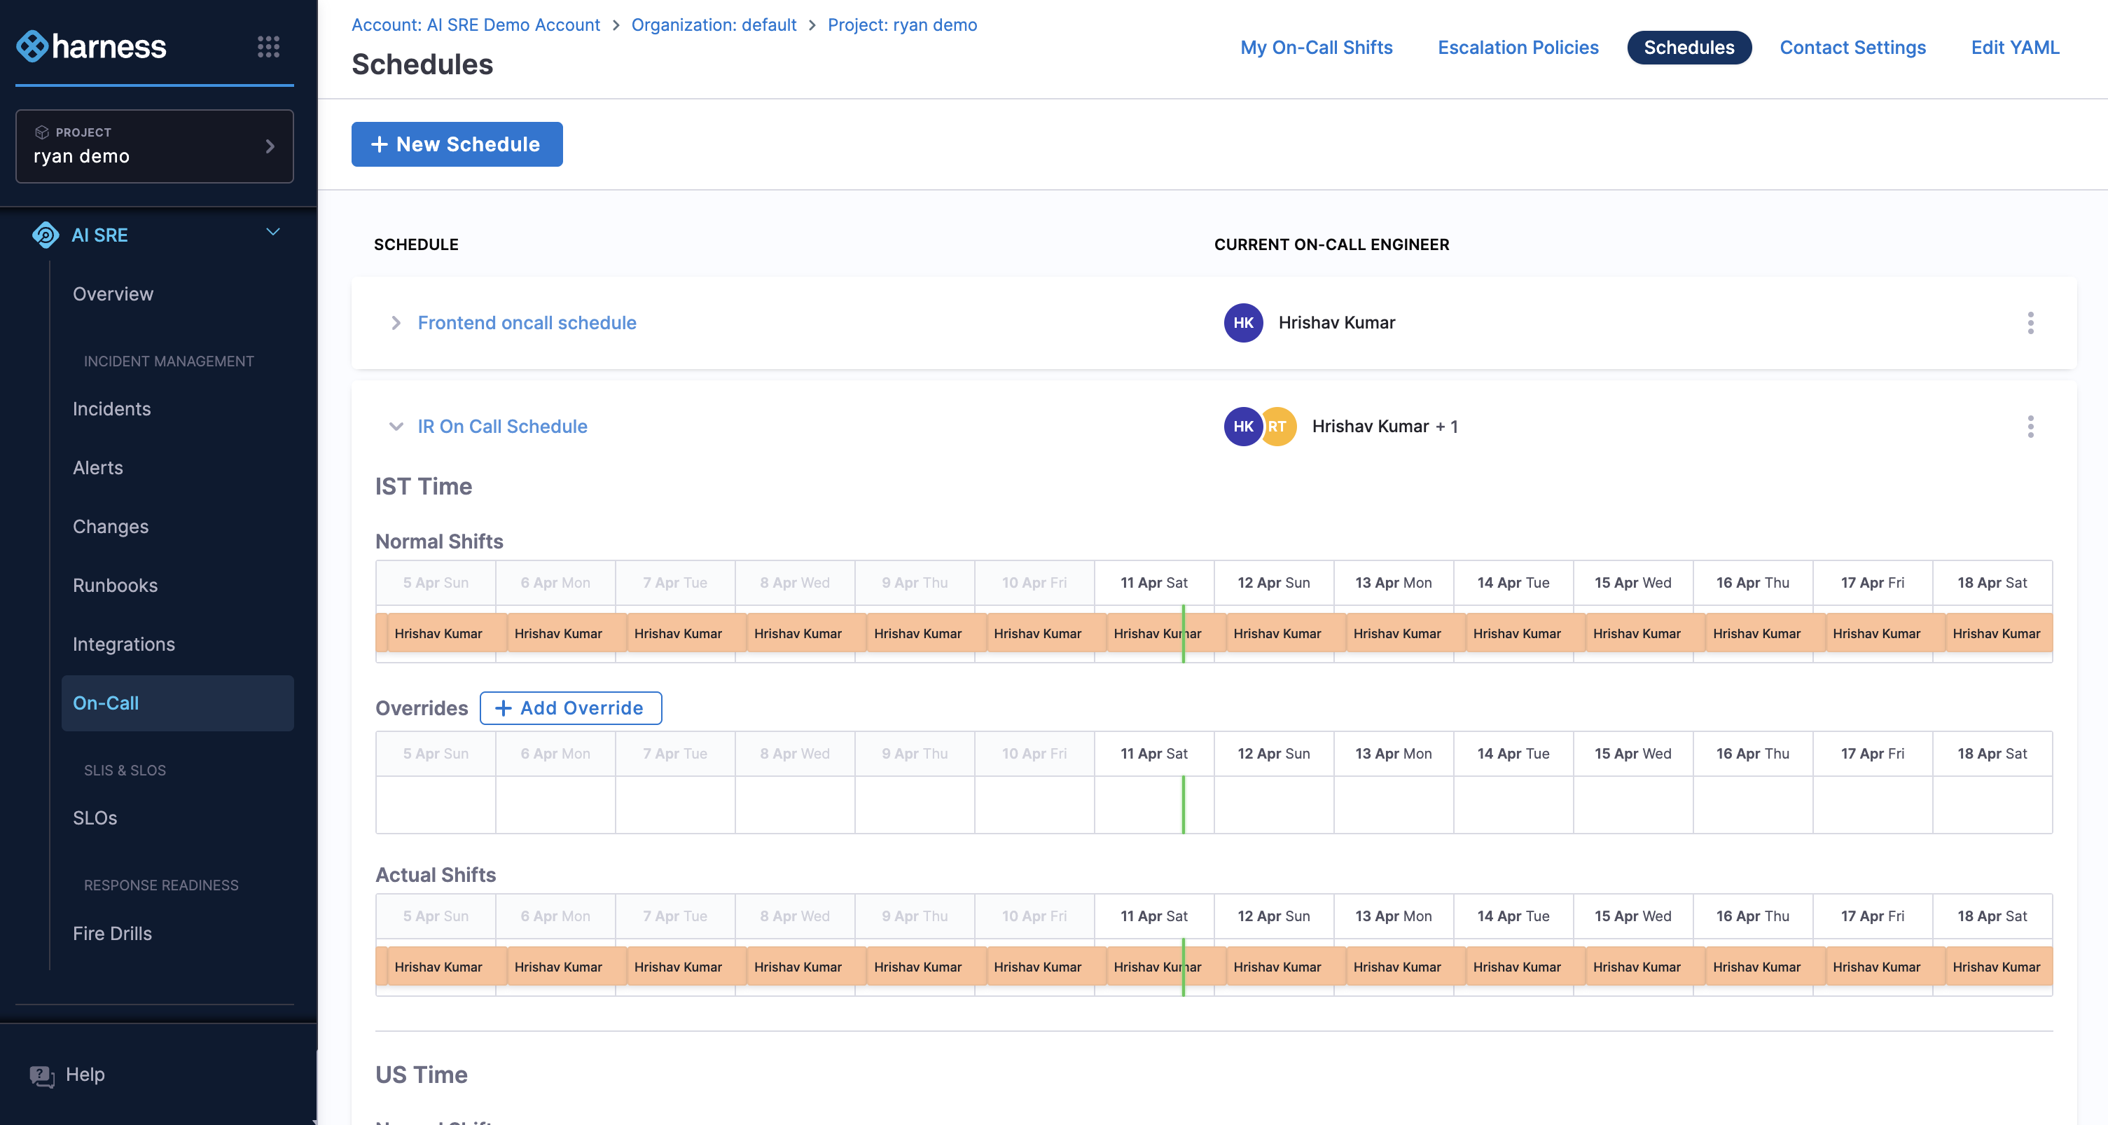Screen dimensions: 2108x1125
Task: Open kebab menu for Frontend oncall schedule
Action: [x=2030, y=323]
